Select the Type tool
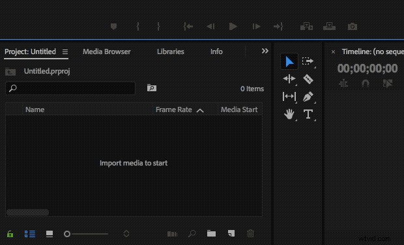Image resolution: width=404 pixels, height=245 pixels. click(308, 114)
